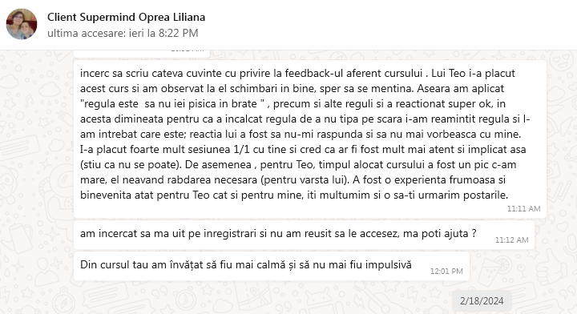Click the partially hidden message bubble at top
This screenshot has width=577, height=314.
pos(142,54)
